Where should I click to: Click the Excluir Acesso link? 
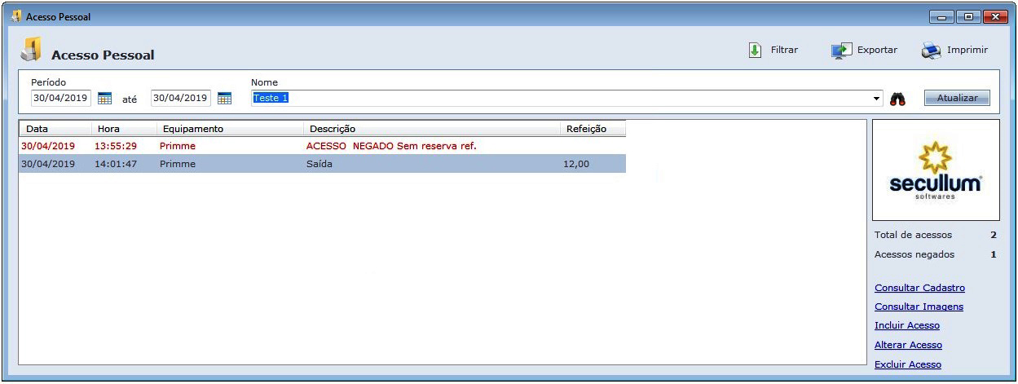point(907,364)
